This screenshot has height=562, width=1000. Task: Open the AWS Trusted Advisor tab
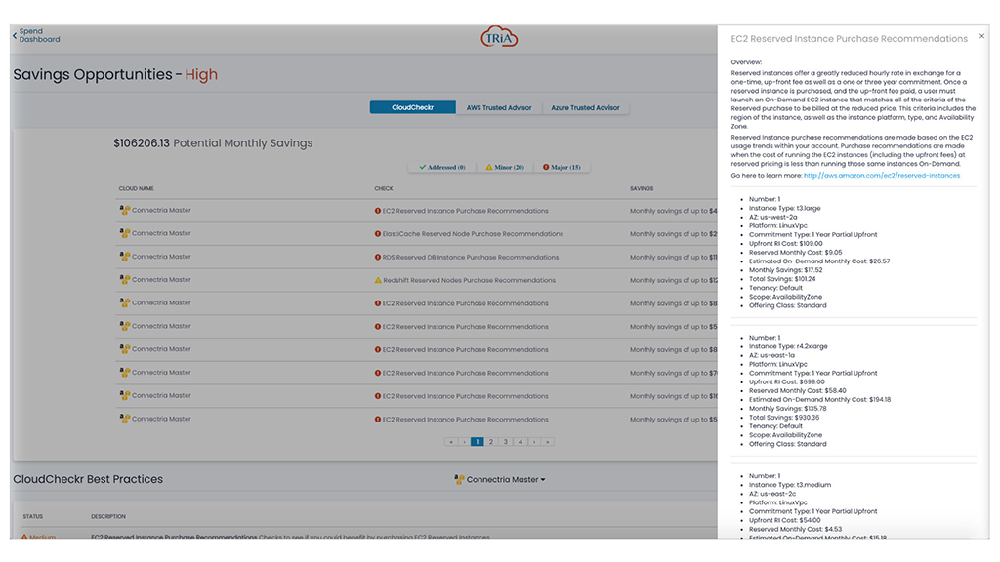click(x=499, y=107)
